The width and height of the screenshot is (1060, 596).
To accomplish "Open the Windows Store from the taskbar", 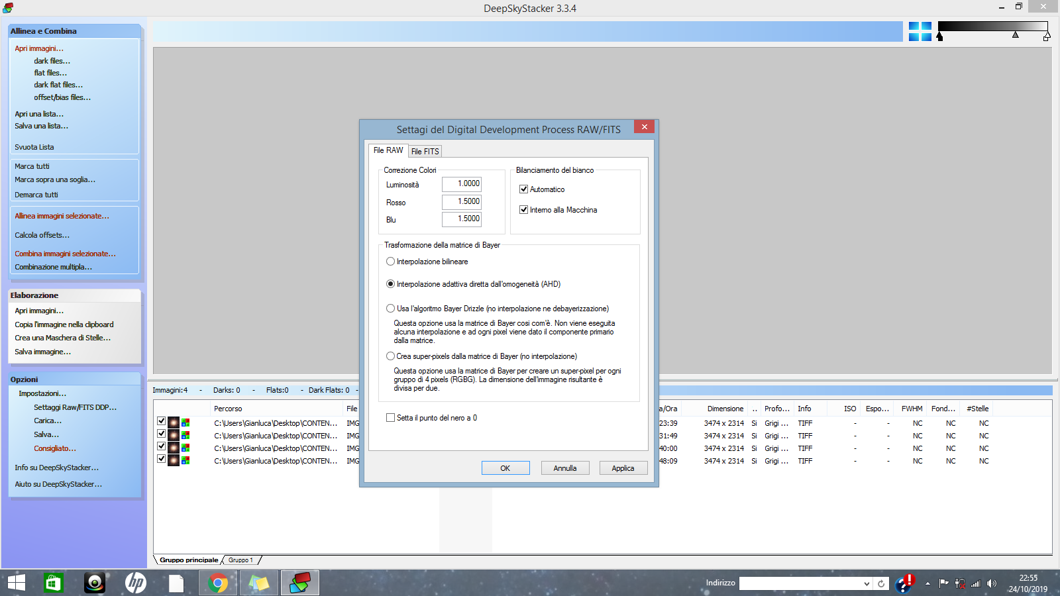I will [x=53, y=583].
